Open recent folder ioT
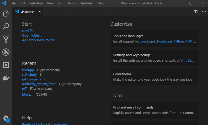 click(24, 89)
